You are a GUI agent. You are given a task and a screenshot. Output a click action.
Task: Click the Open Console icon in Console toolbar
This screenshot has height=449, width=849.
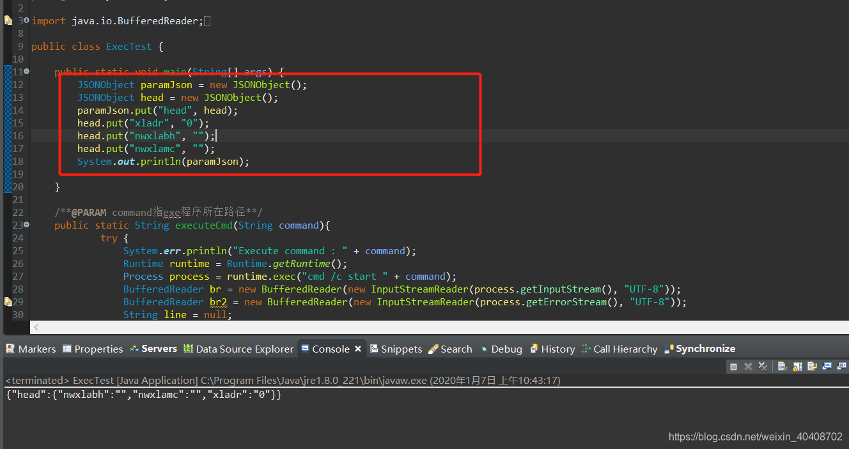(x=843, y=365)
